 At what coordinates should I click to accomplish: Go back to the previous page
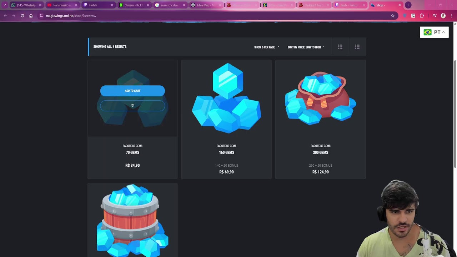pyautogui.click(x=5, y=16)
